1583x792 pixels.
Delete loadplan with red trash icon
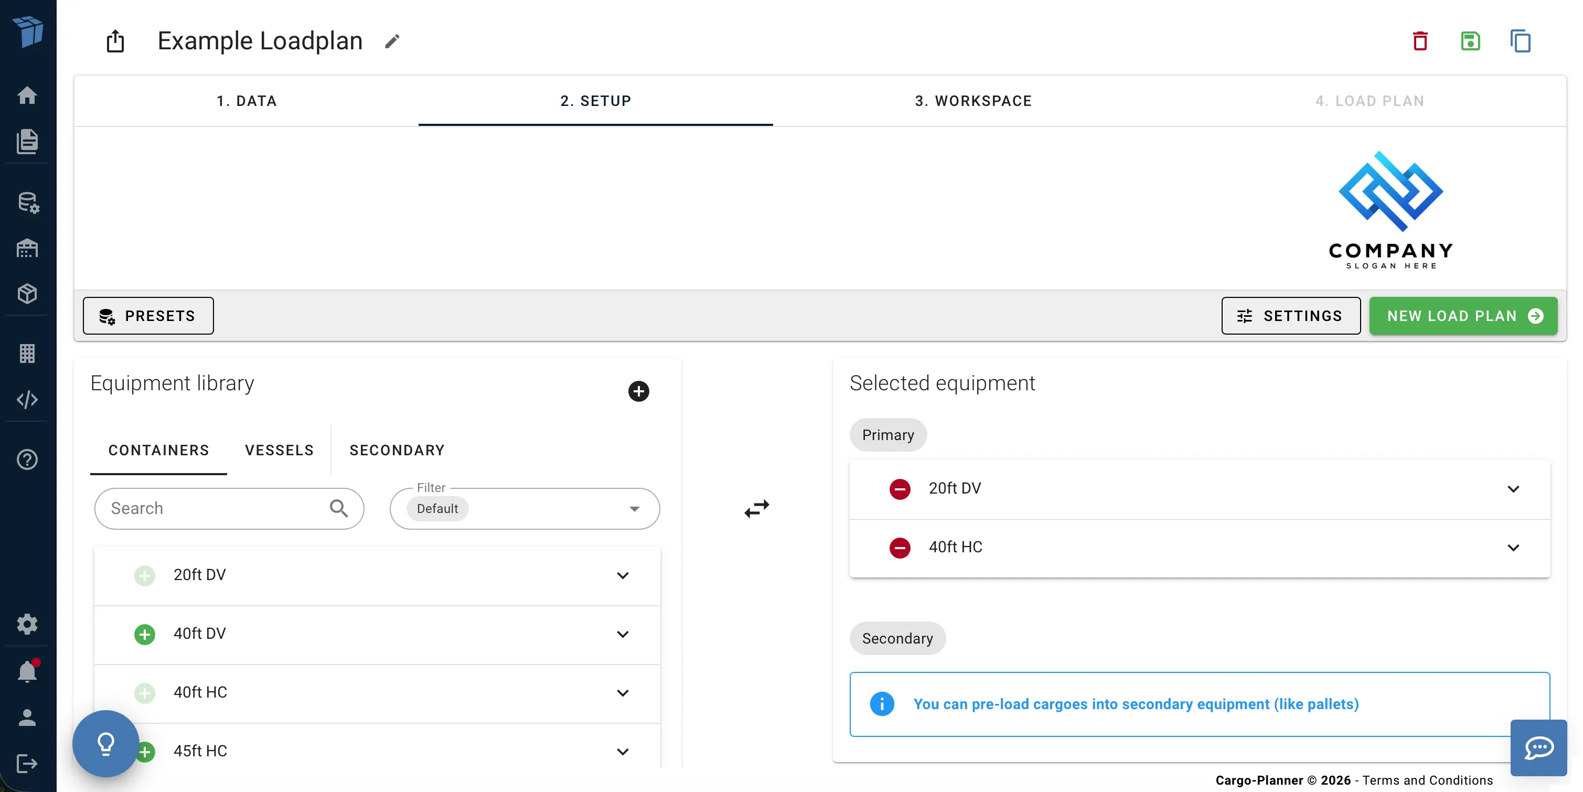[1420, 41]
